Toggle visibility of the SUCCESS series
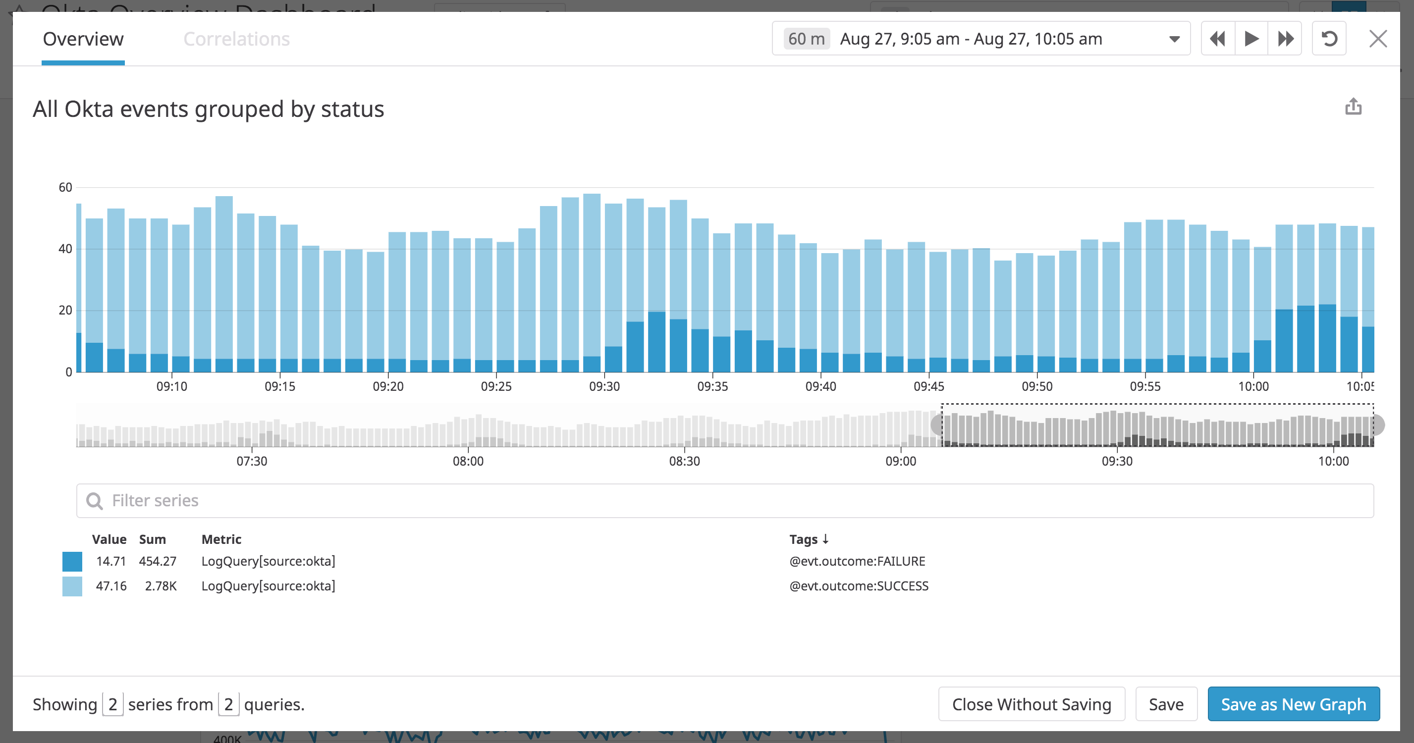This screenshot has height=743, width=1414. click(72, 585)
